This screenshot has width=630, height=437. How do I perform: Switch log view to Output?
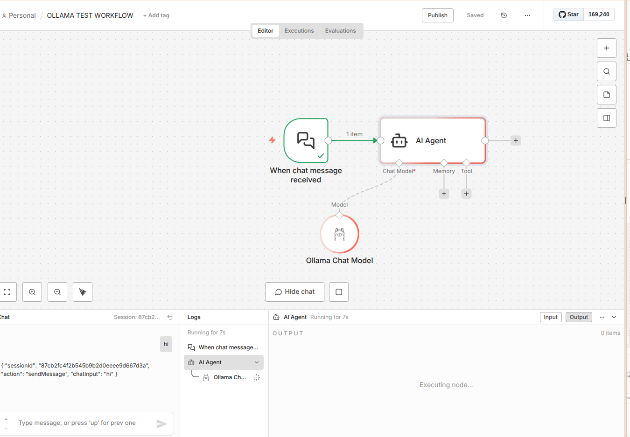coord(579,317)
